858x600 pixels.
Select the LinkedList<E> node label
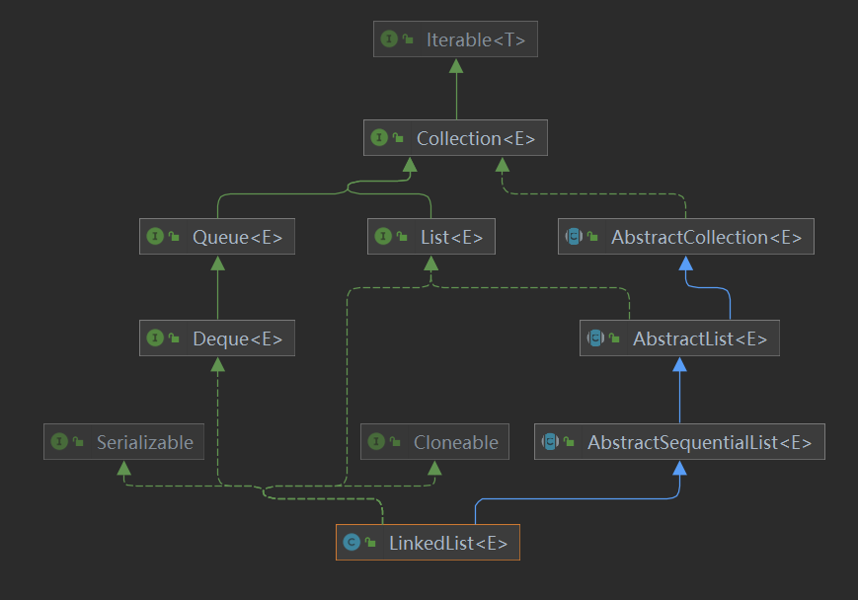(448, 543)
